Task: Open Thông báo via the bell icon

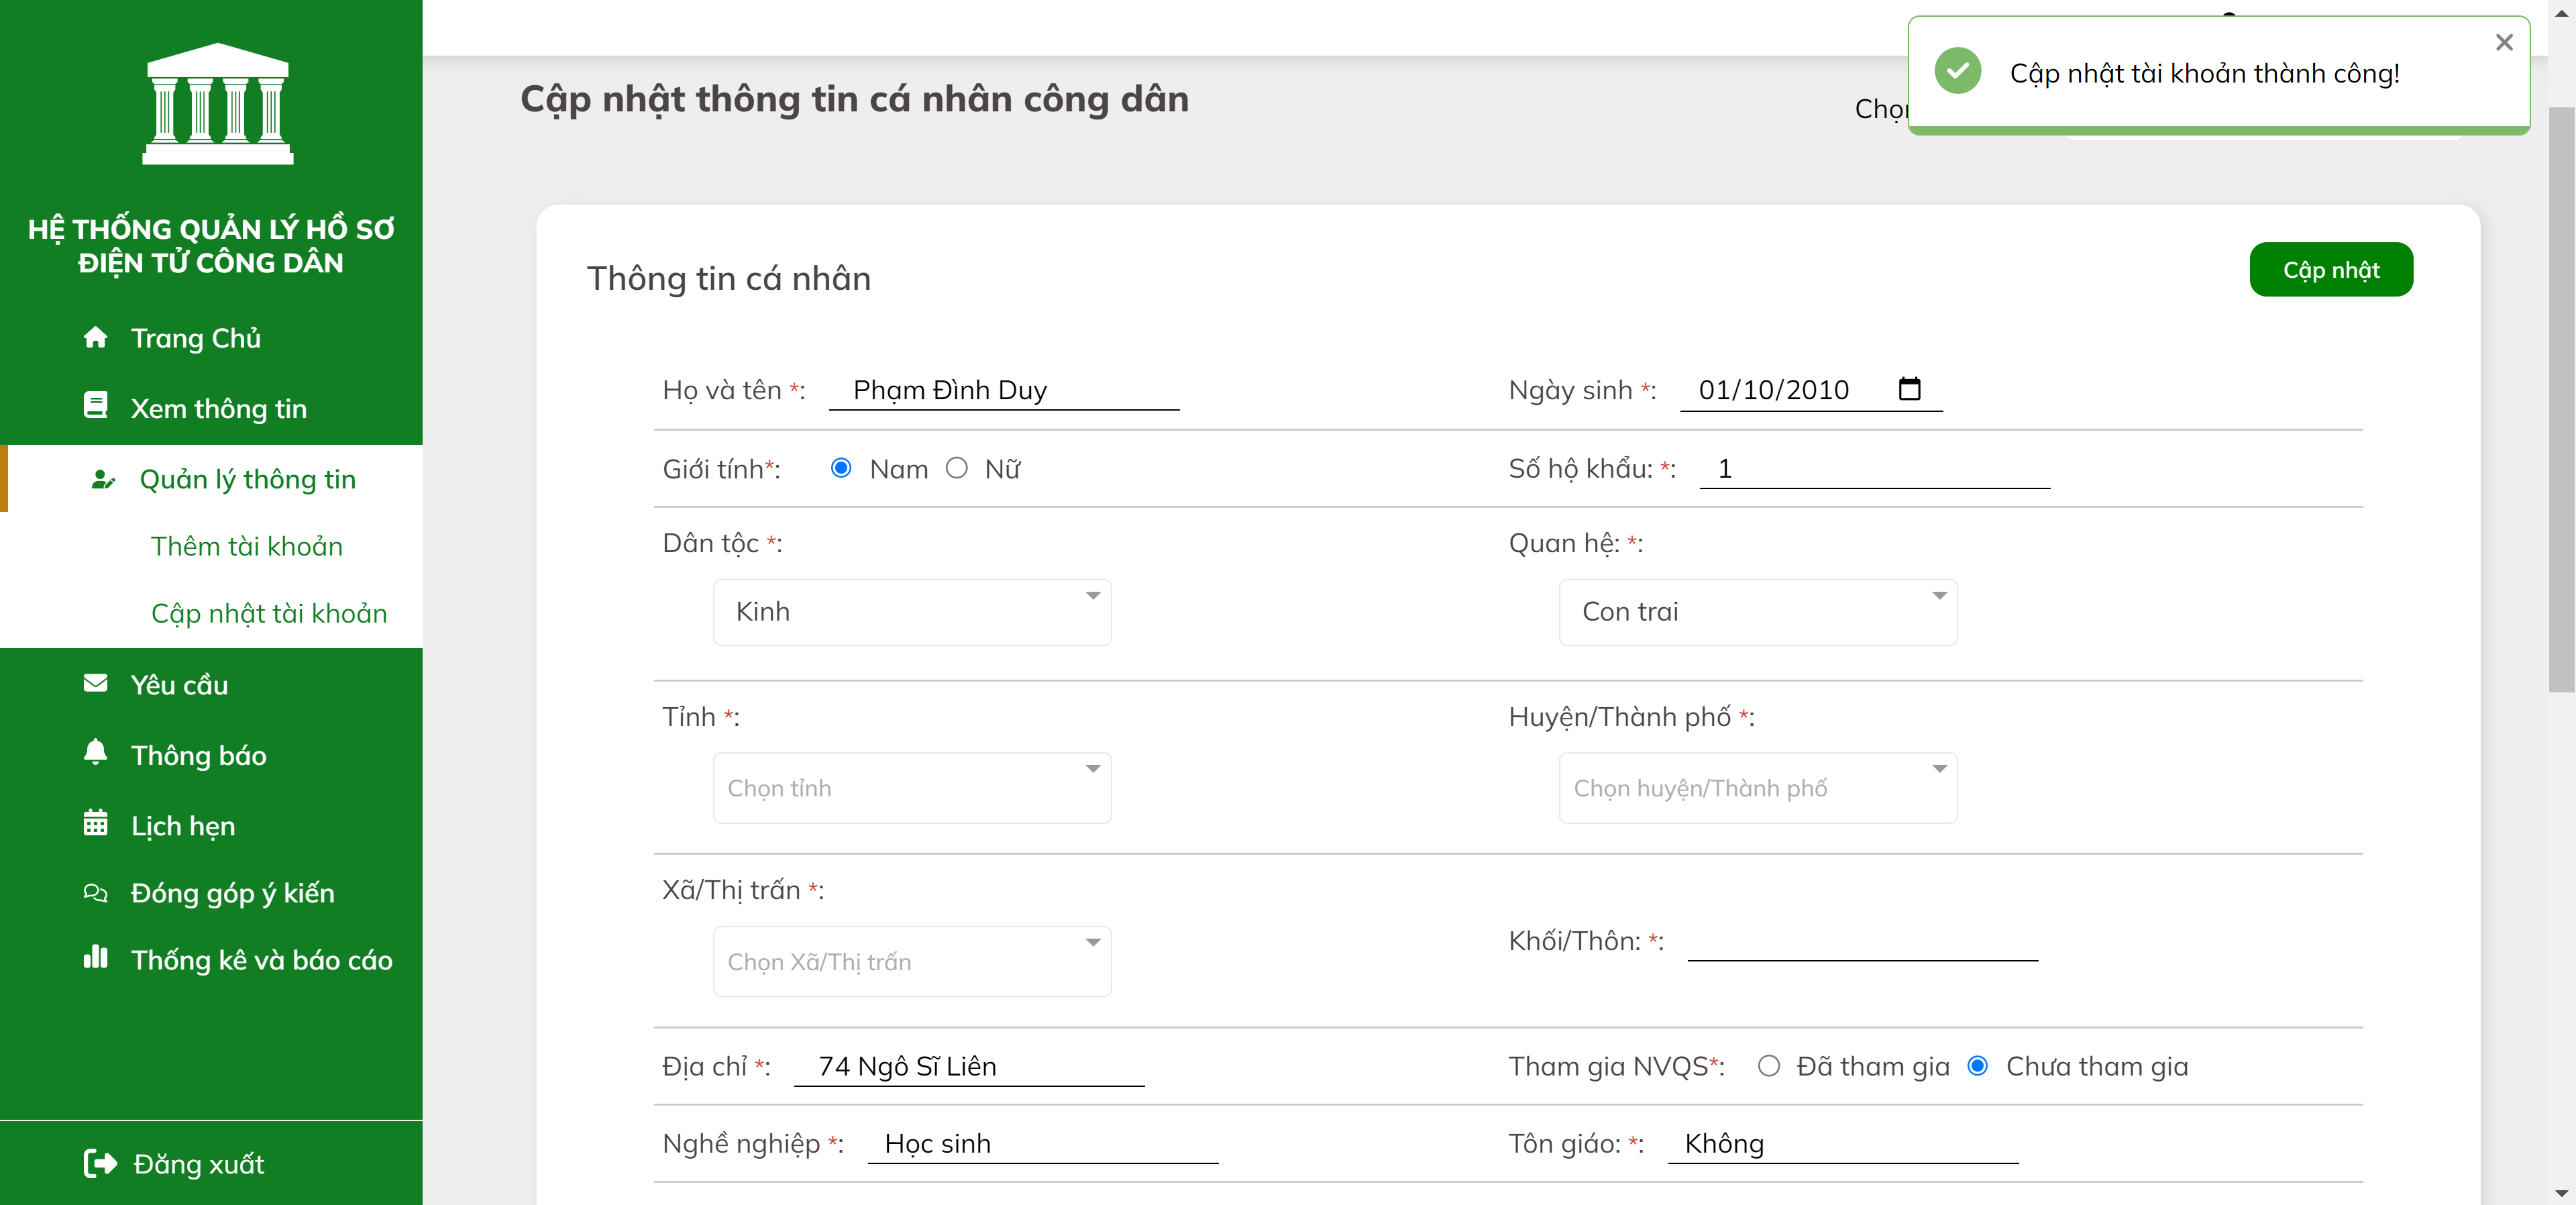Action: [x=96, y=753]
